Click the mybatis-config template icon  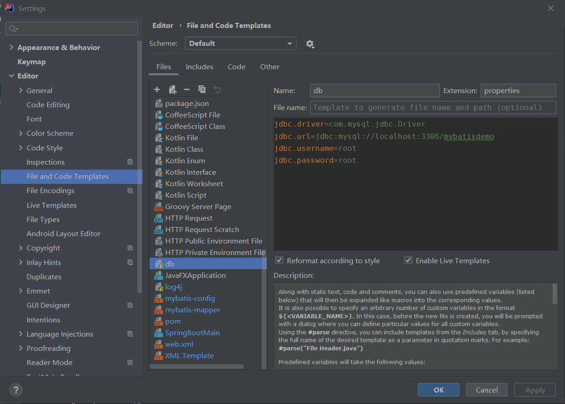click(x=158, y=299)
